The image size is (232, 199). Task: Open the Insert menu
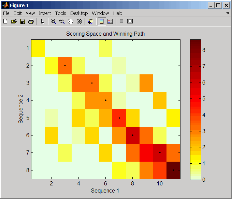[x=45, y=13]
